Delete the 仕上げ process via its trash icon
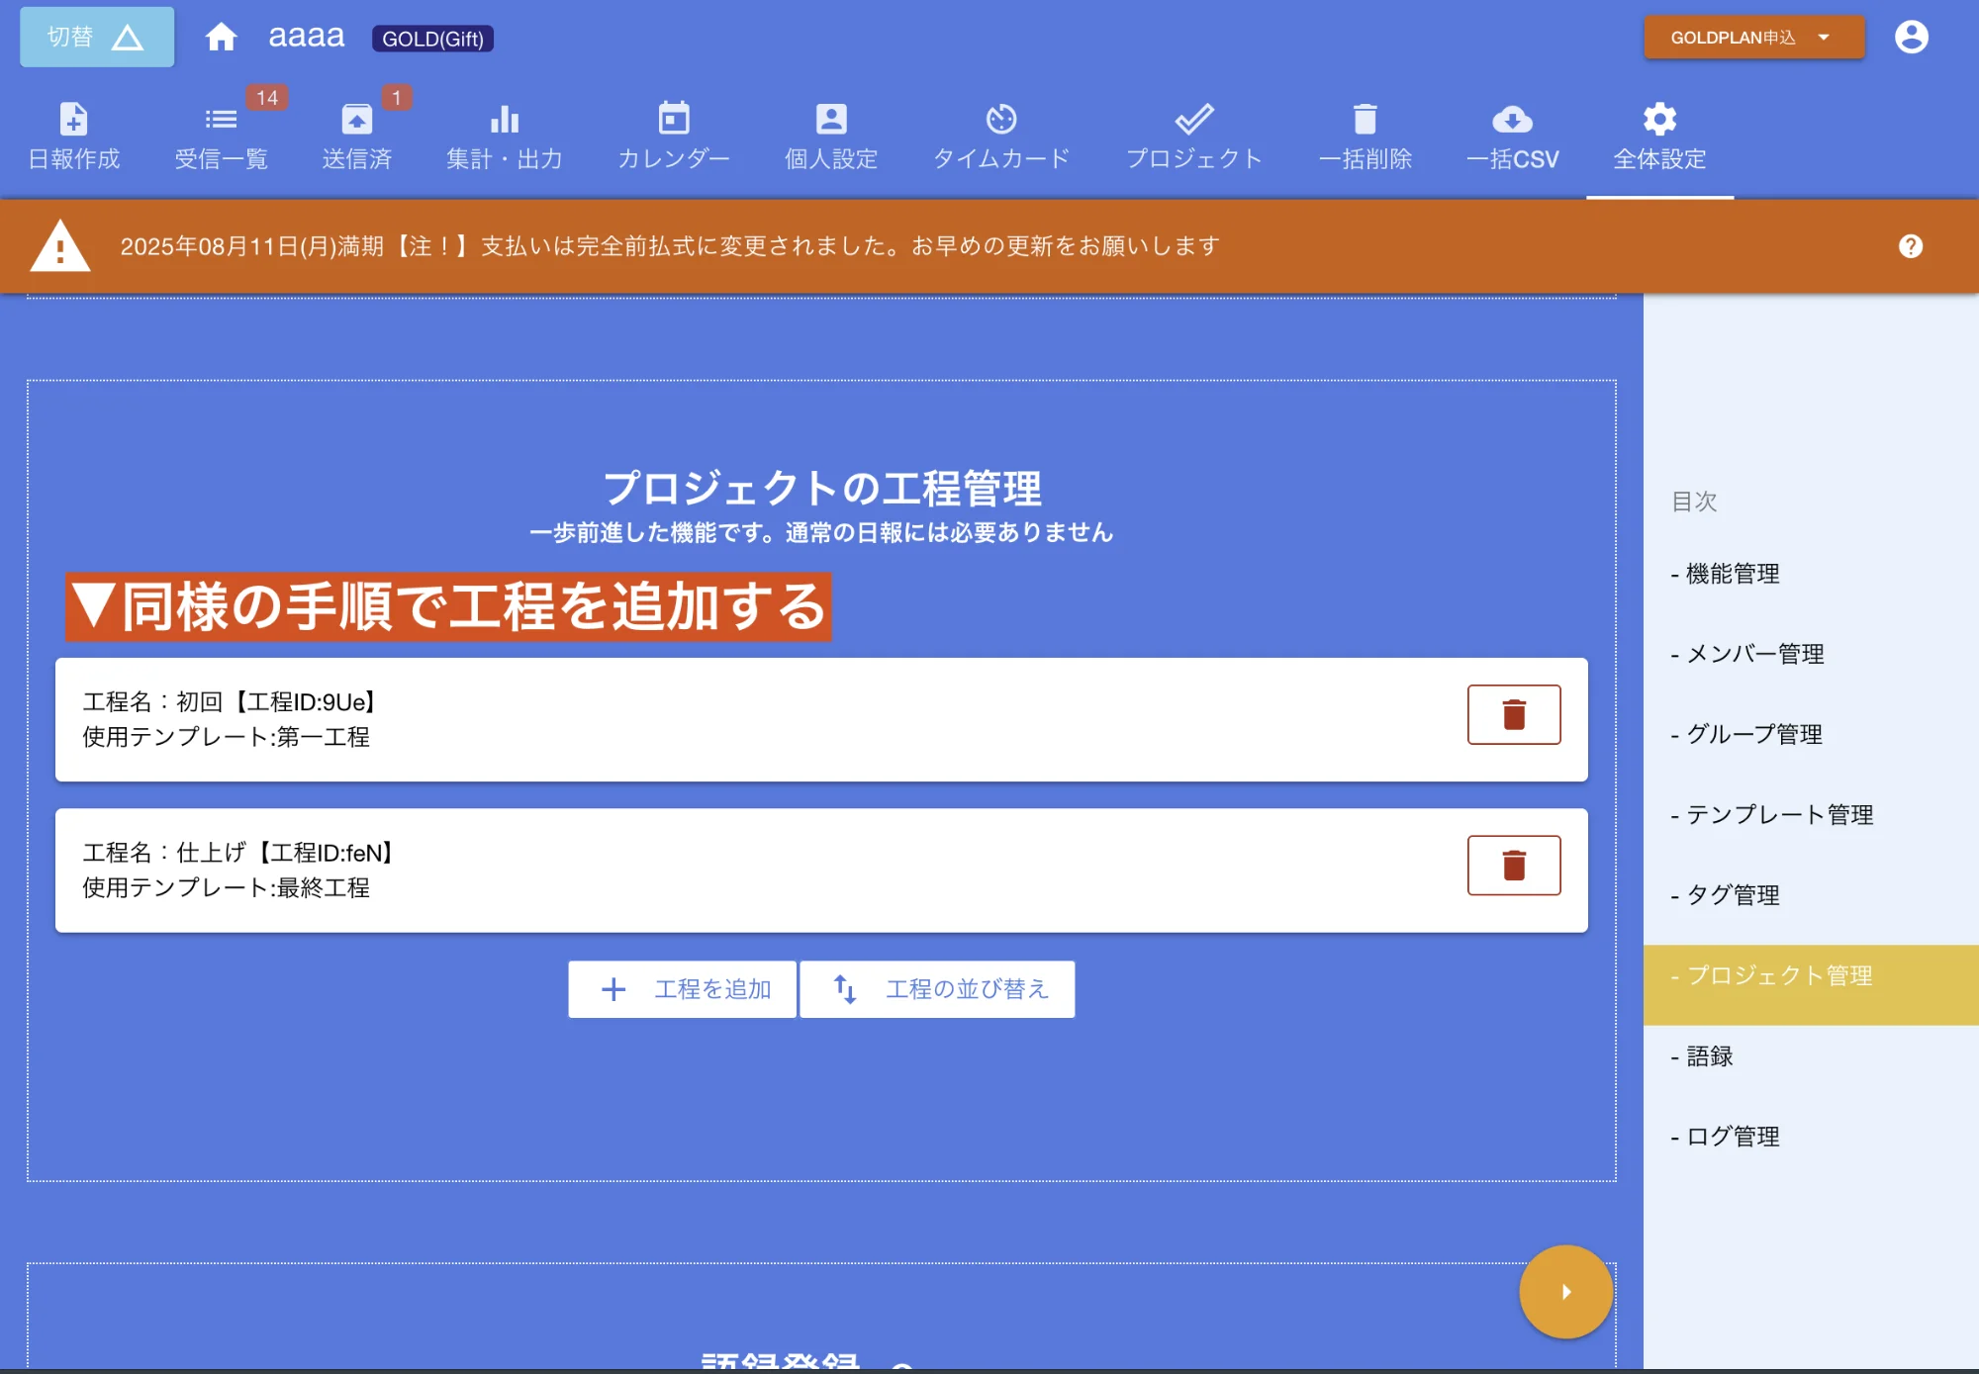 click(x=1514, y=865)
